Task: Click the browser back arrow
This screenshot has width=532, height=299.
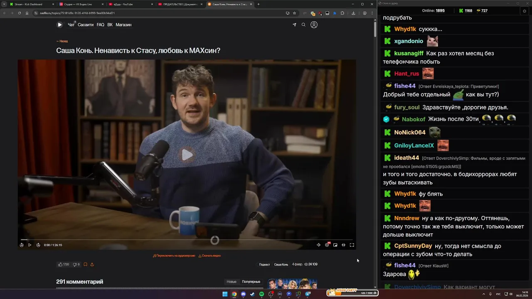Action: (5, 13)
